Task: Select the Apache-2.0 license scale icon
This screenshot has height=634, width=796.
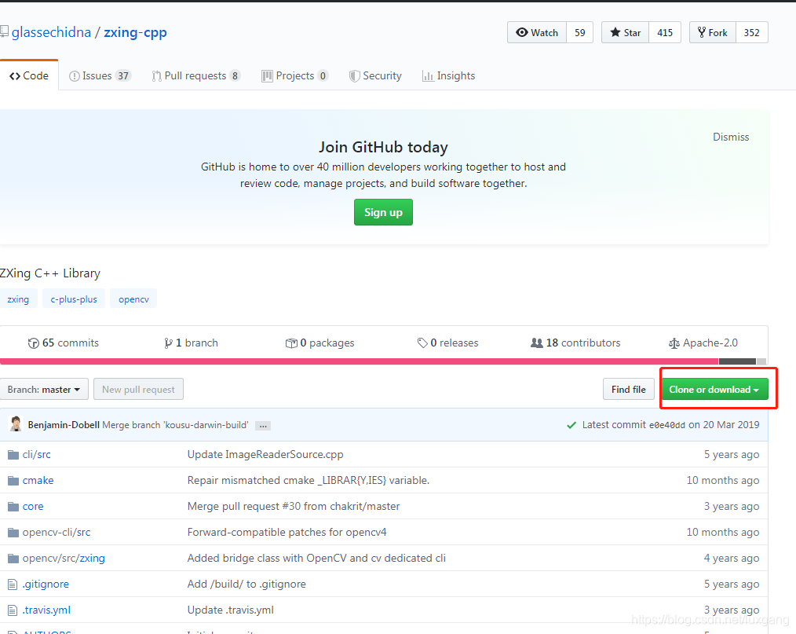Action: [674, 343]
